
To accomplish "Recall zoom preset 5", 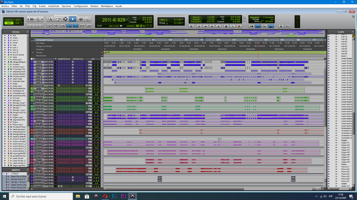I will point(42,26).
